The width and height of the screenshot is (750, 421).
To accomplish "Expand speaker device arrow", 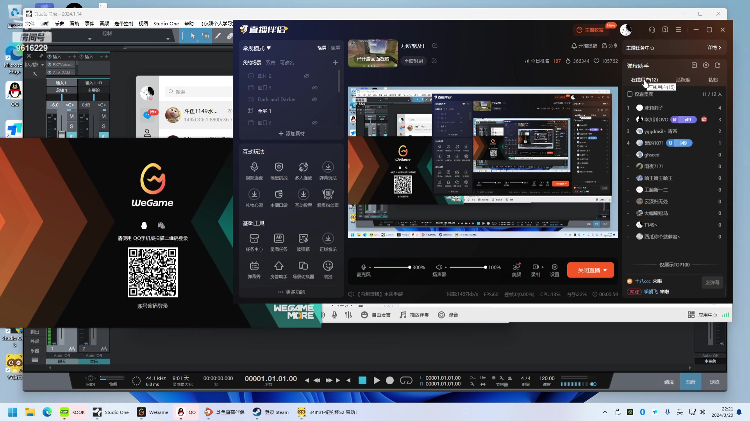I will (446, 267).
